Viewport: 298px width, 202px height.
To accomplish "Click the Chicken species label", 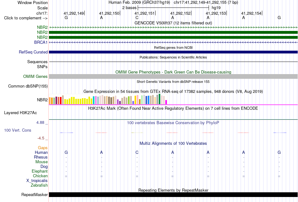I will pyautogui.click(x=40, y=176).
